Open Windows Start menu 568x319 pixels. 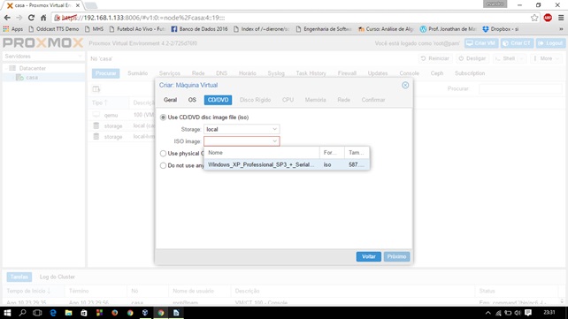click(7, 313)
